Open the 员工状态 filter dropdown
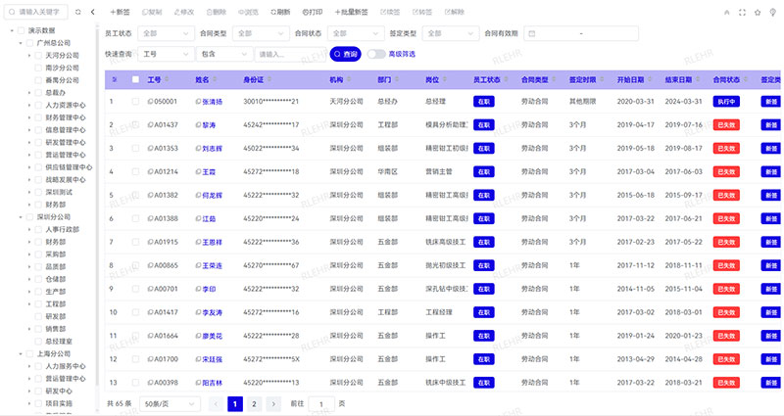784x416 pixels. tap(166, 33)
